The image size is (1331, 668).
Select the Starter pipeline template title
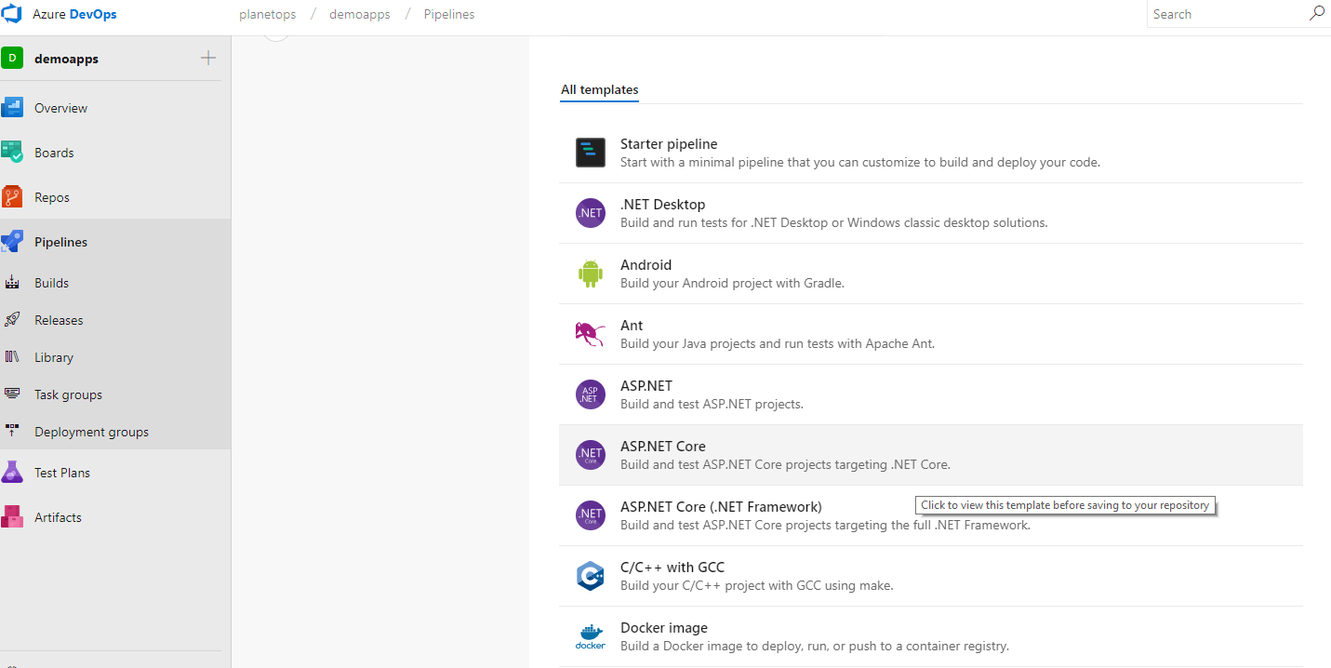[669, 144]
